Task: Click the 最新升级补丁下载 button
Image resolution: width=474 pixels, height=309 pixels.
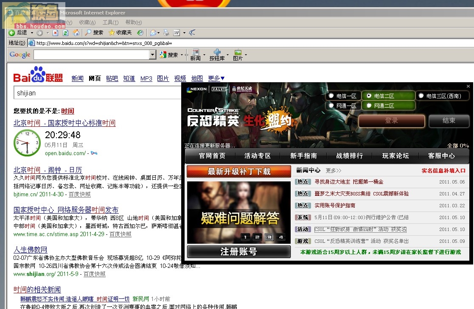Action: point(239,171)
